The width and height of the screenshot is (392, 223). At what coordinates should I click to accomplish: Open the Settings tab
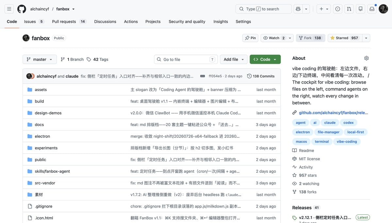(x=243, y=22)
